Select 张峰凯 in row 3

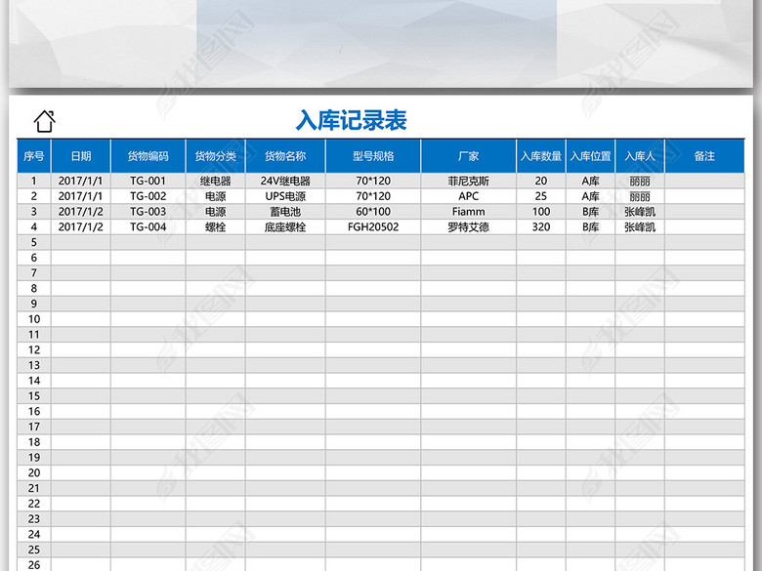640,212
